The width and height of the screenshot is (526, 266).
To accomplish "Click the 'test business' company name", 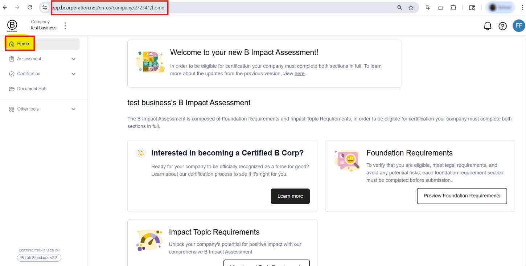I will (44, 28).
